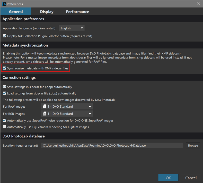The image size is (203, 183).
Task: Open the Application language dropdown
Action: pyautogui.click(x=72, y=28)
